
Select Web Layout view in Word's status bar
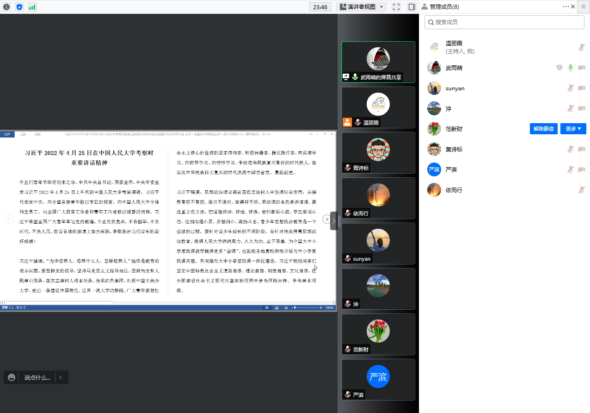[286, 307]
